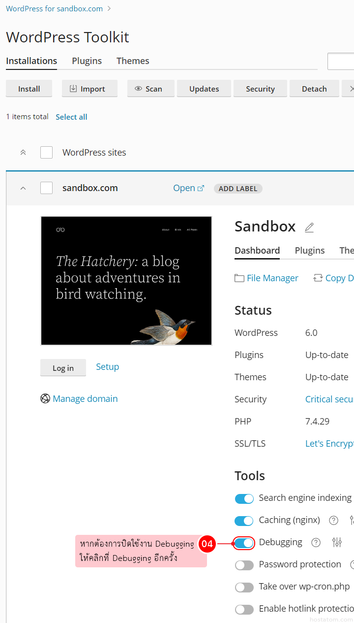This screenshot has height=623, width=354.
Task: Click the Select all link
Action: (x=71, y=117)
